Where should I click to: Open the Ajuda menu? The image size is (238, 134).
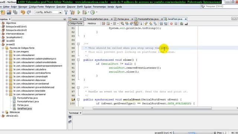pos(119,7)
